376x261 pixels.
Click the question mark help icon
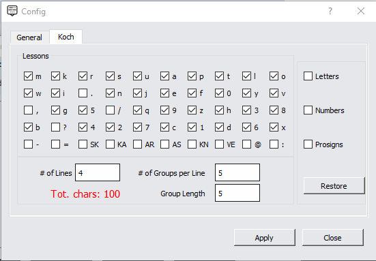[x=330, y=11]
